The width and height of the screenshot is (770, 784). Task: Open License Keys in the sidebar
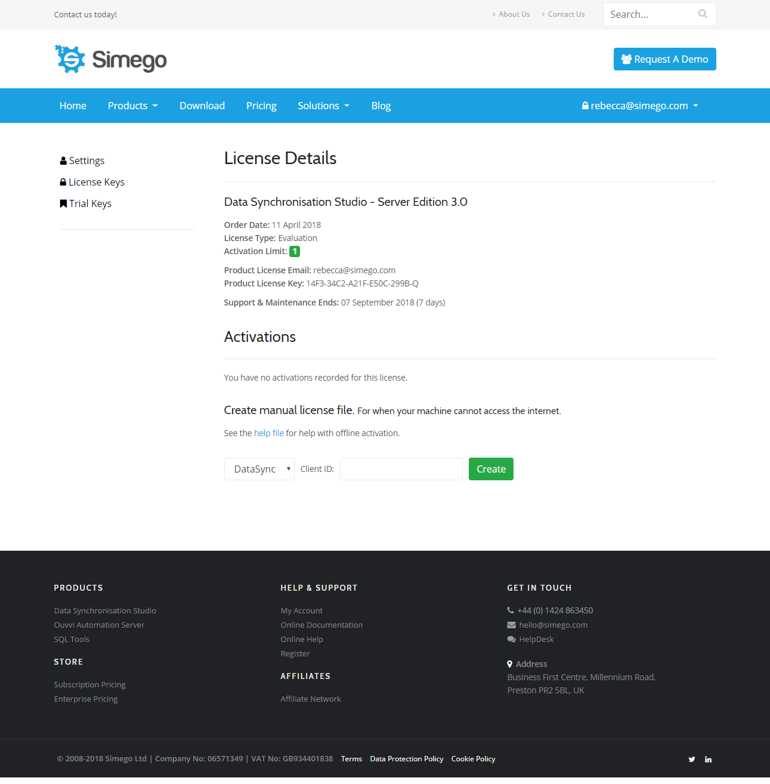(x=92, y=182)
